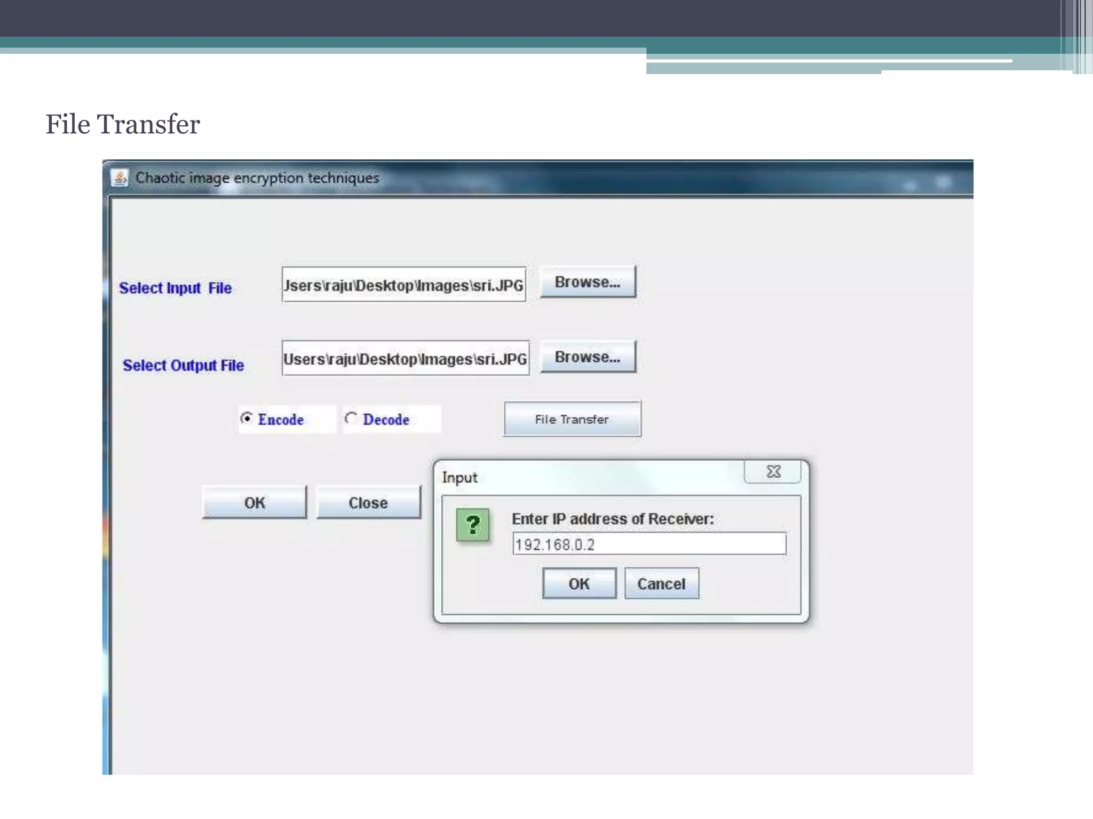Select the Decode radio button

(351, 419)
